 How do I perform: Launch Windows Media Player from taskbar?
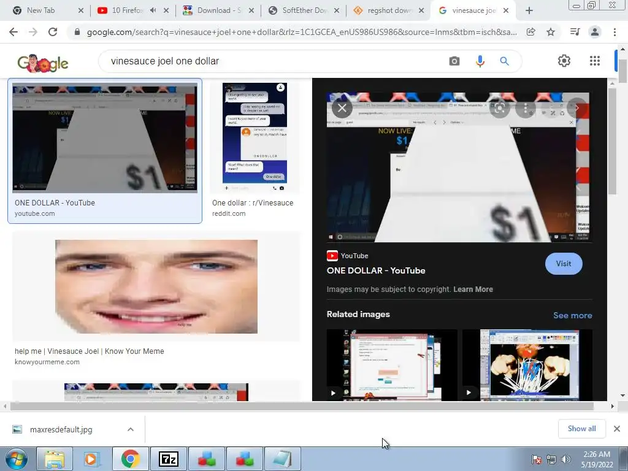point(92,459)
